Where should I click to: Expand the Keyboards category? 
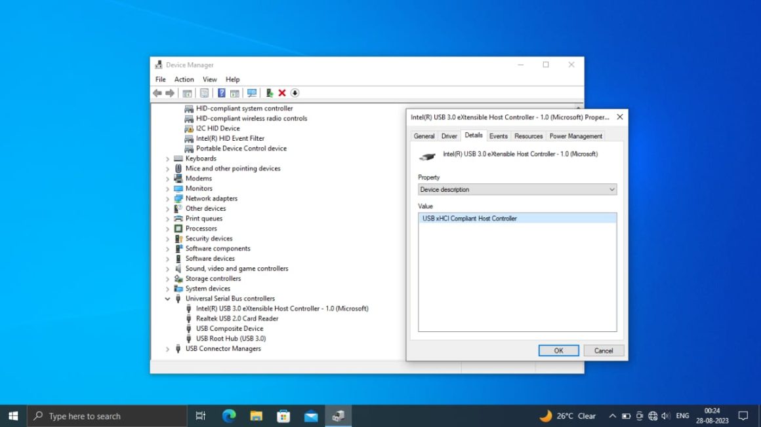point(167,159)
